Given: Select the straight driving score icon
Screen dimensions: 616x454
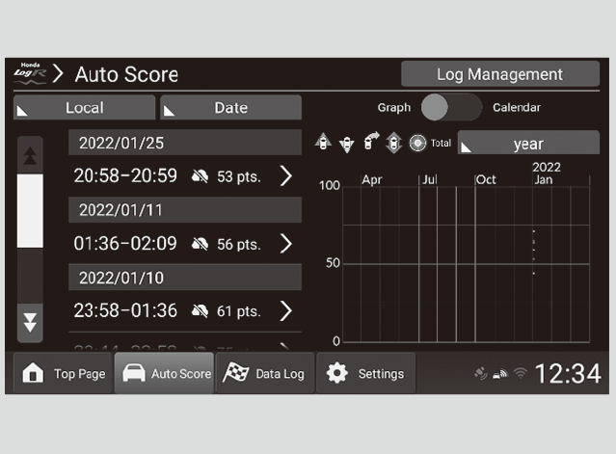Looking at the screenshot, I should (393, 143).
